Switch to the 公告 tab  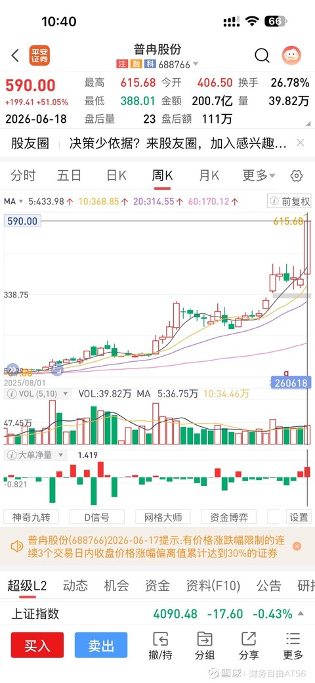click(x=268, y=585)
